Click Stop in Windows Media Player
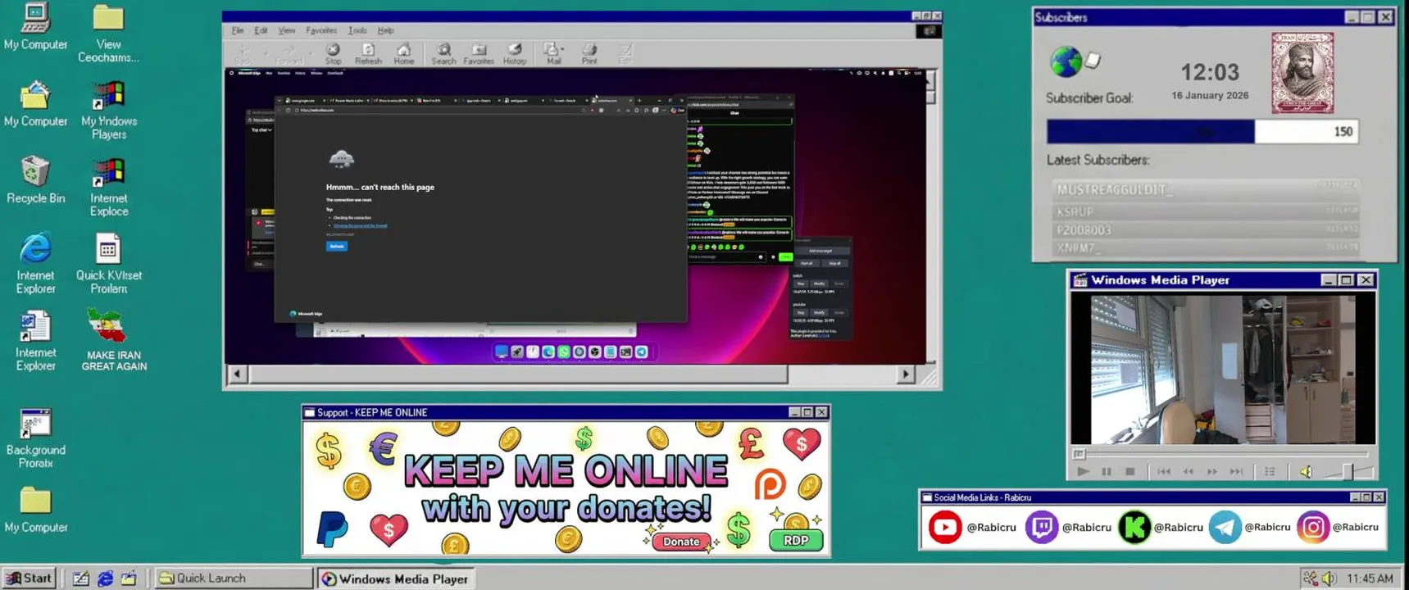Screen dimensions: 1409x590 1129,471
